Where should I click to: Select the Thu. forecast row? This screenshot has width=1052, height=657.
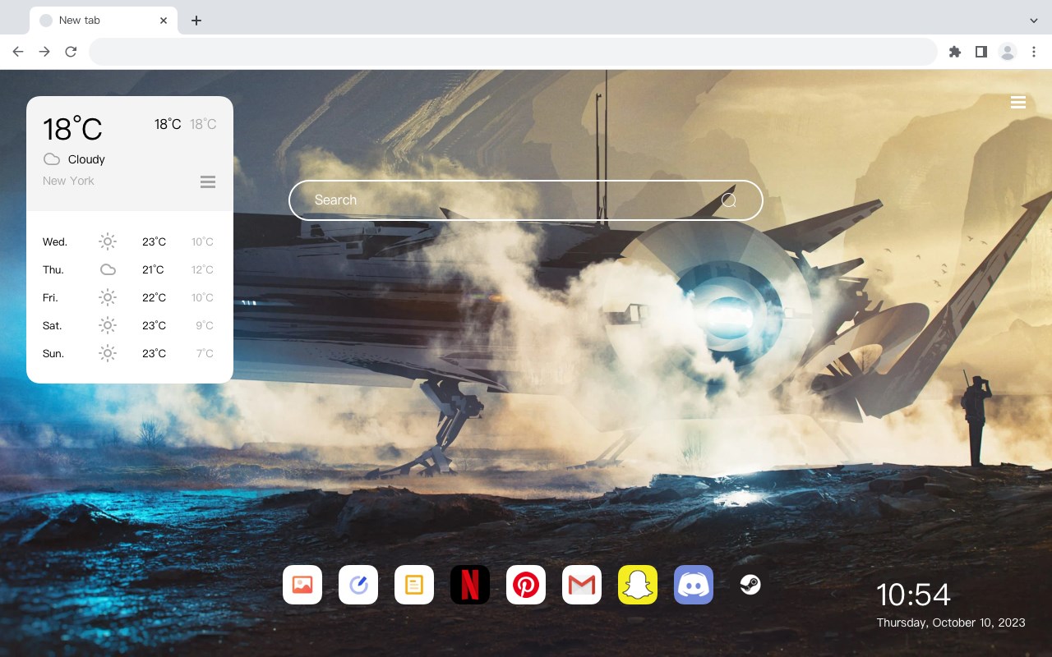pyautogui.click(x=129, y=269)
